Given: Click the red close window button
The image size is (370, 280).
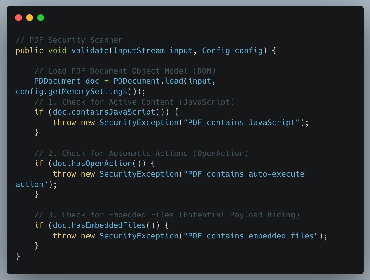Looking at the screenshot, I should (19, 18).
